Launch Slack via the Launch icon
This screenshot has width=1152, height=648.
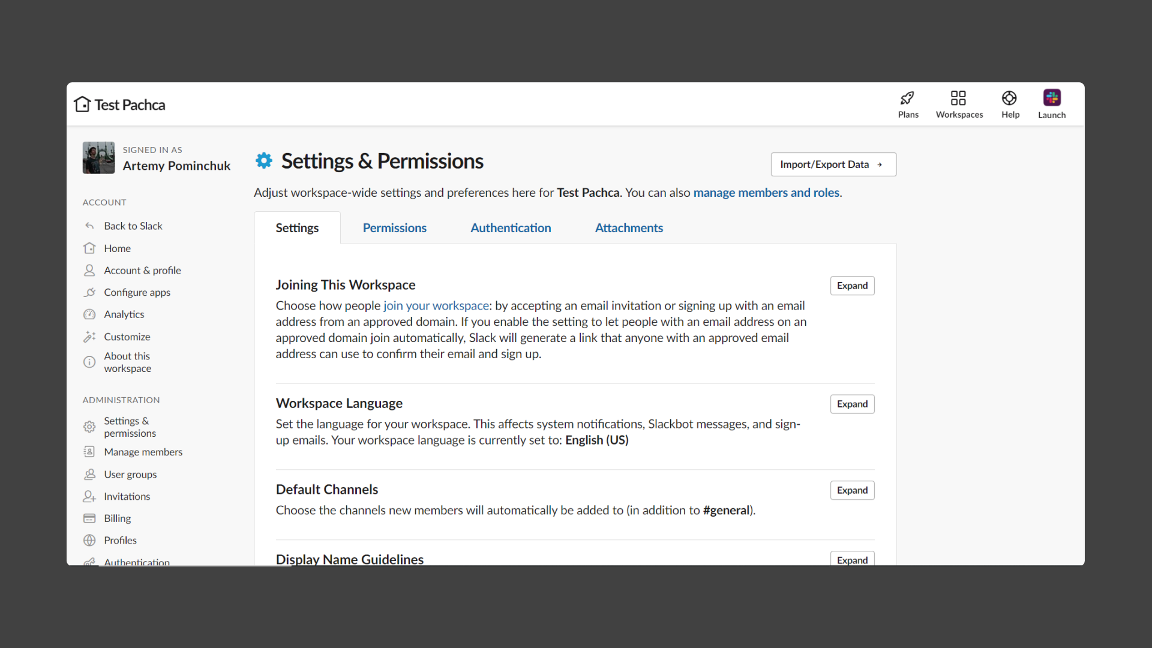coord(1052,98)
